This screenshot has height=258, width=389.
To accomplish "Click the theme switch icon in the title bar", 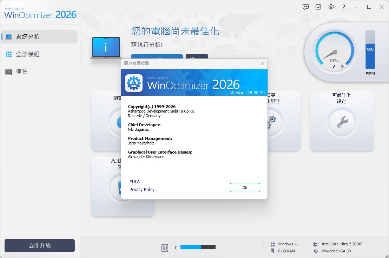I will point(318,7).
